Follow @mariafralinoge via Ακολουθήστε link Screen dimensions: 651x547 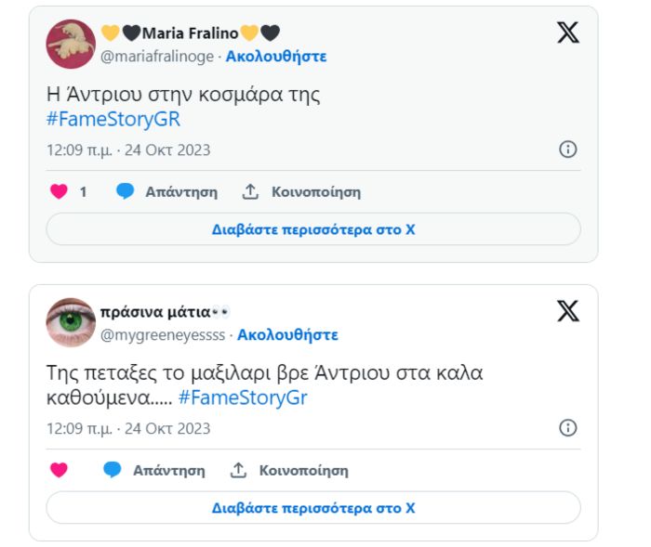(276, 57)
